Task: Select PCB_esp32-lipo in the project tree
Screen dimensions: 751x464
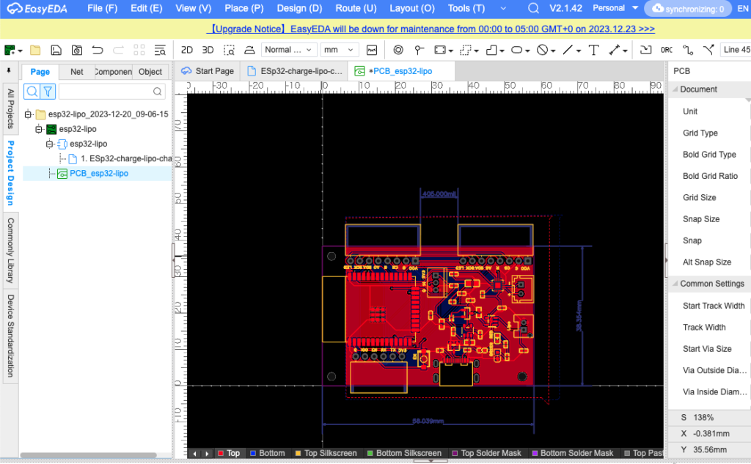Action: (x=99, y=173)
